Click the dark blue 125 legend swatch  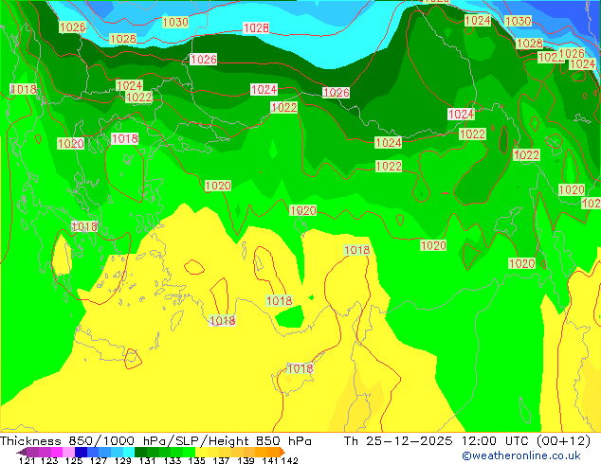[x=81, y=452]
